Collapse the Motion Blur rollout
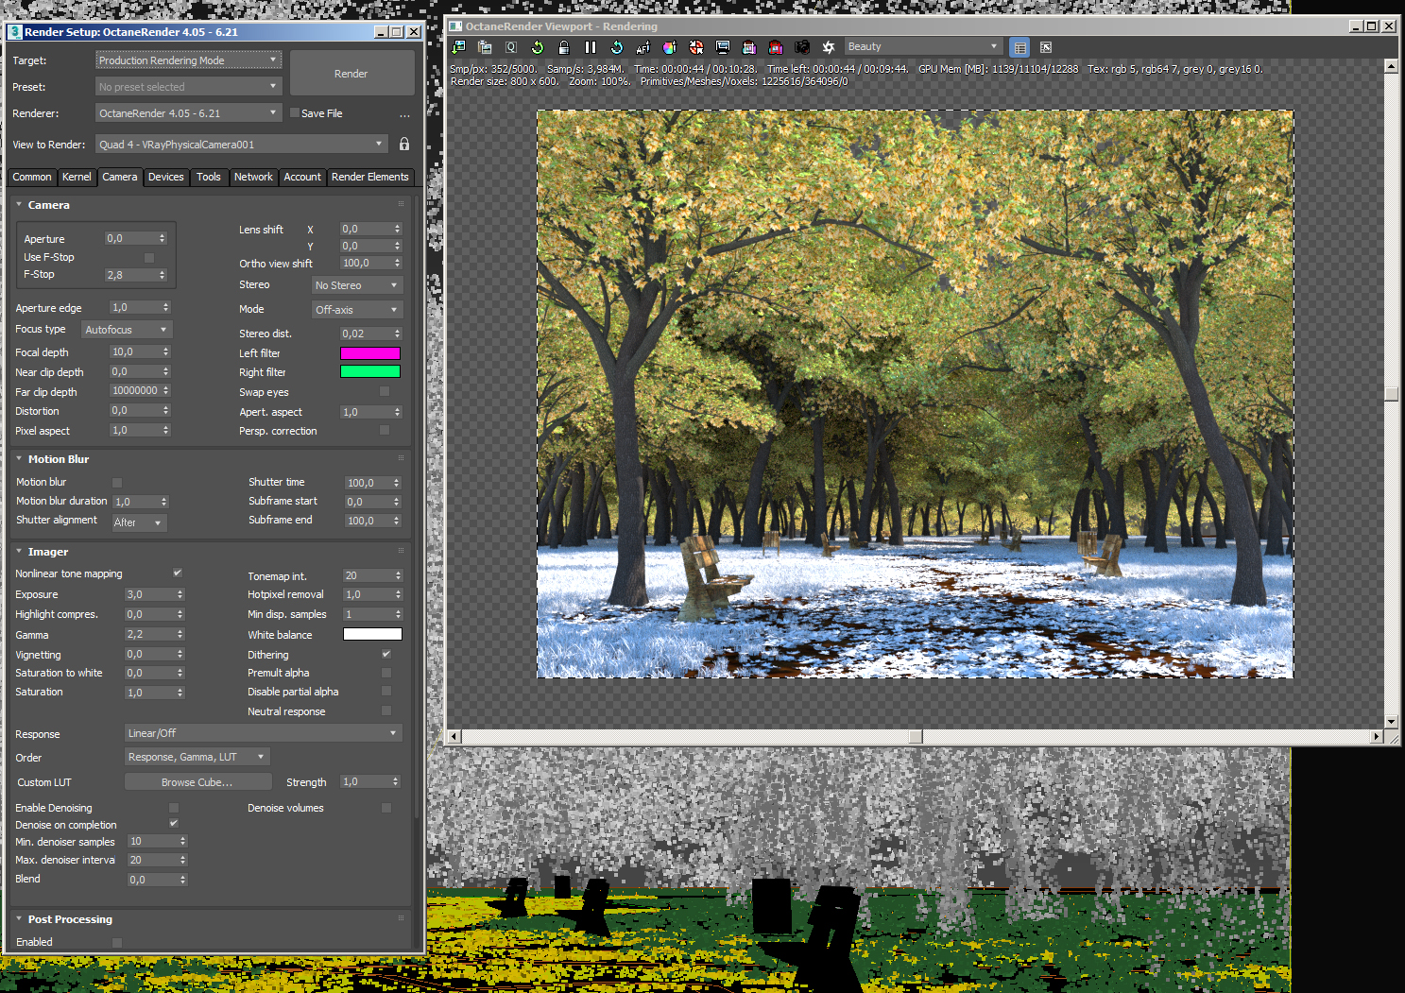The image size is (1405, 993). click(x=19, y=459)
